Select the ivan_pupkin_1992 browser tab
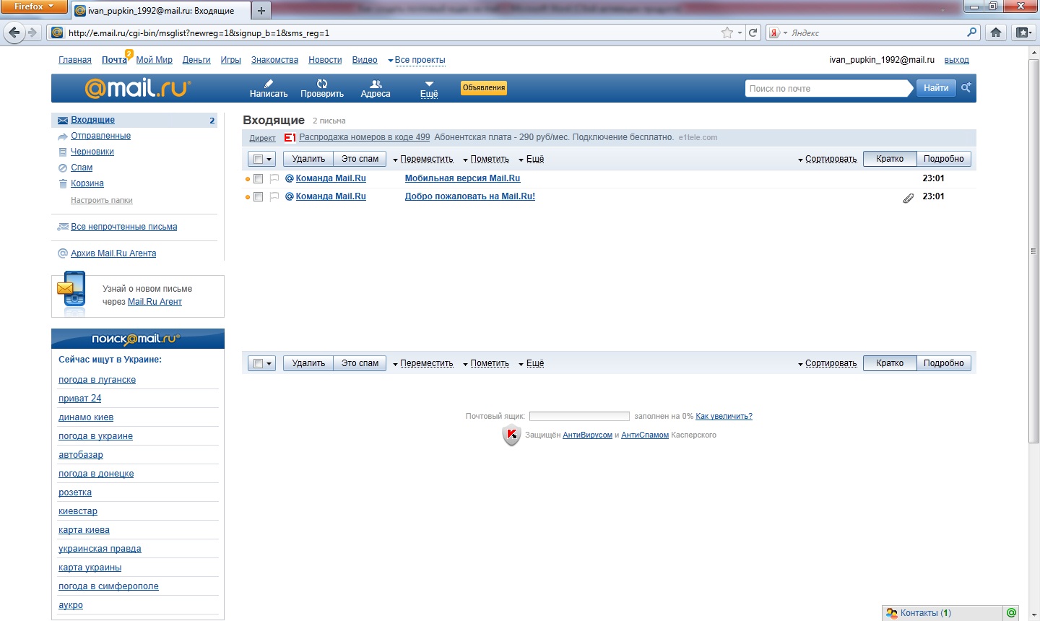 click(x=160, y=11)
